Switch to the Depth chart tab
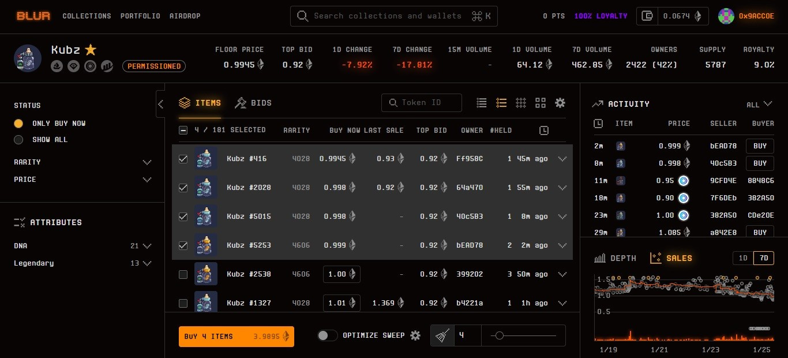The height and width of the screenshot is (358, 788). click(615, 258)
